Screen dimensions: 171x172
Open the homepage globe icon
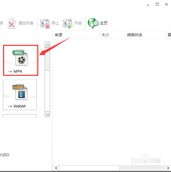[93, 23]
